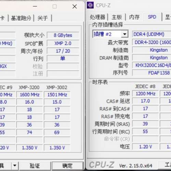Click the JEDEC #8 column header

point(145,87)
